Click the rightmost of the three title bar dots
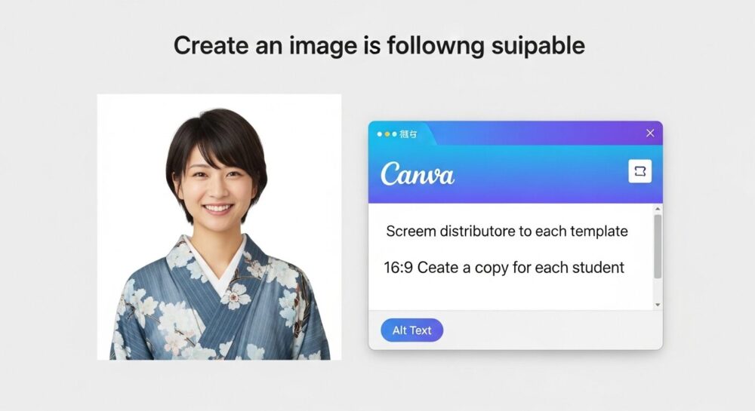The width and height of the screenshot is (755, 411). [x=394, y=134]
